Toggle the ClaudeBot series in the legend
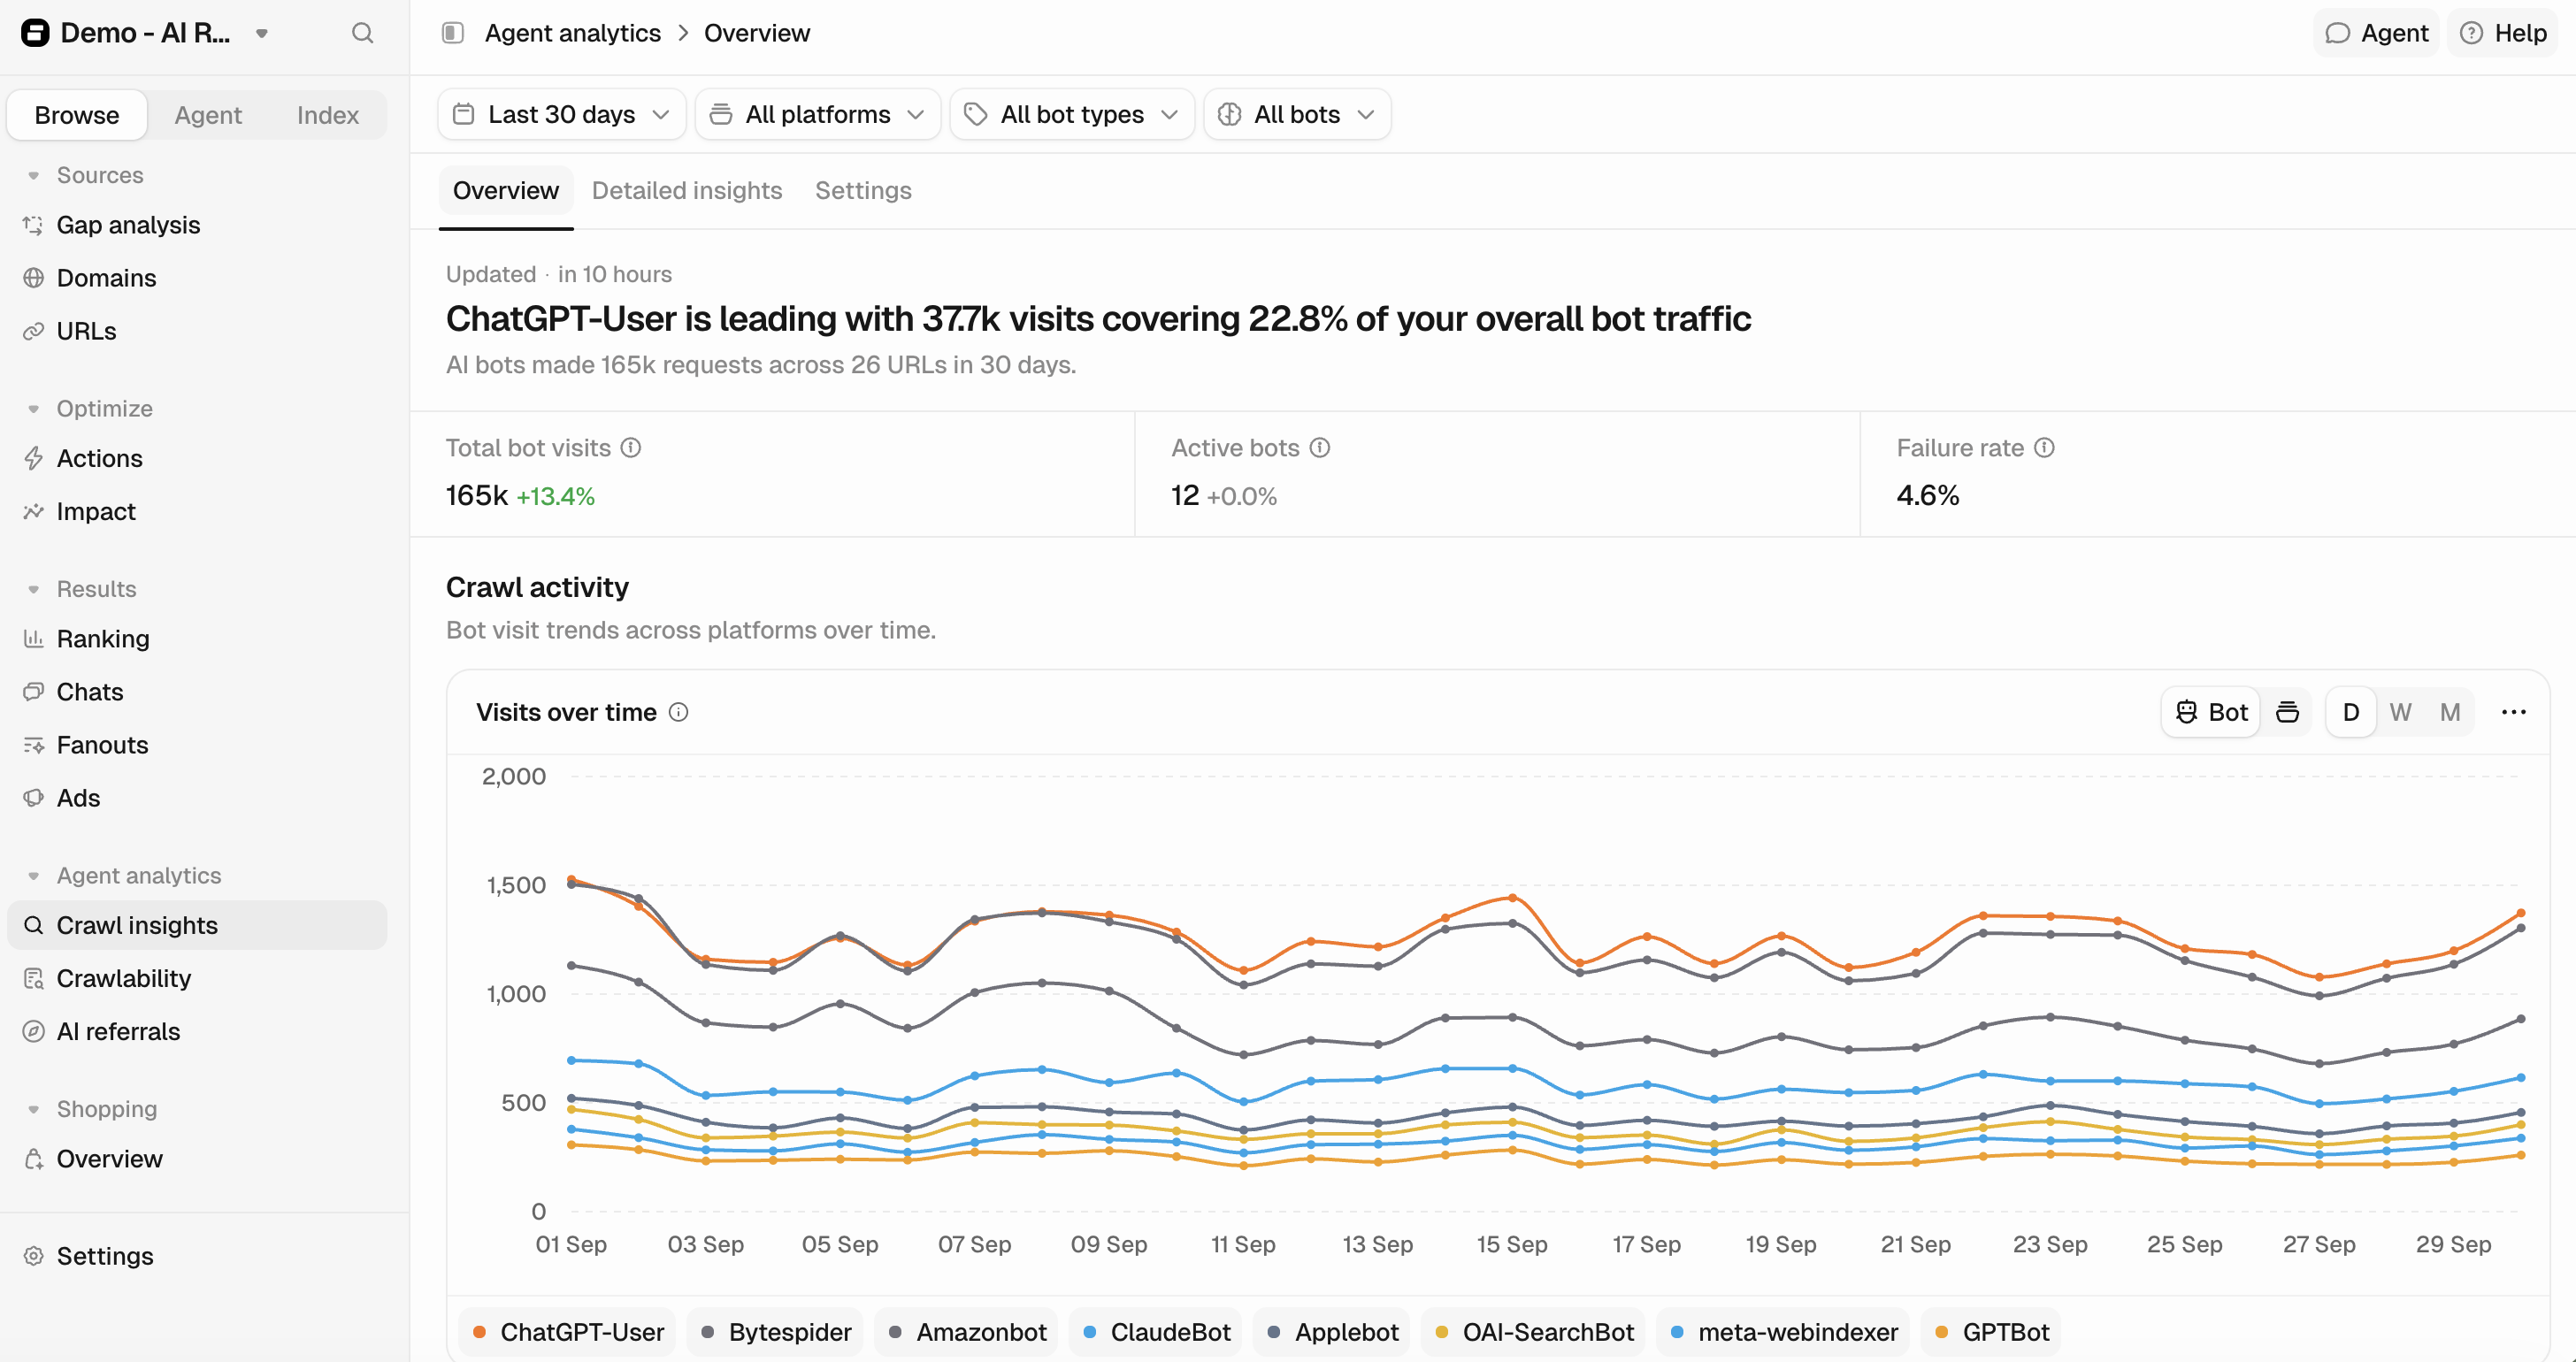The height and width of the screenshot is (1362, 2576). [1156, 1332]
